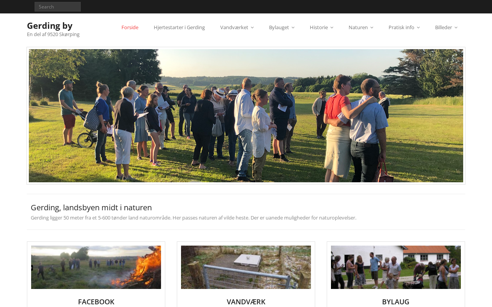Open the bonfire Facebook thumbnail

(96, 267)
